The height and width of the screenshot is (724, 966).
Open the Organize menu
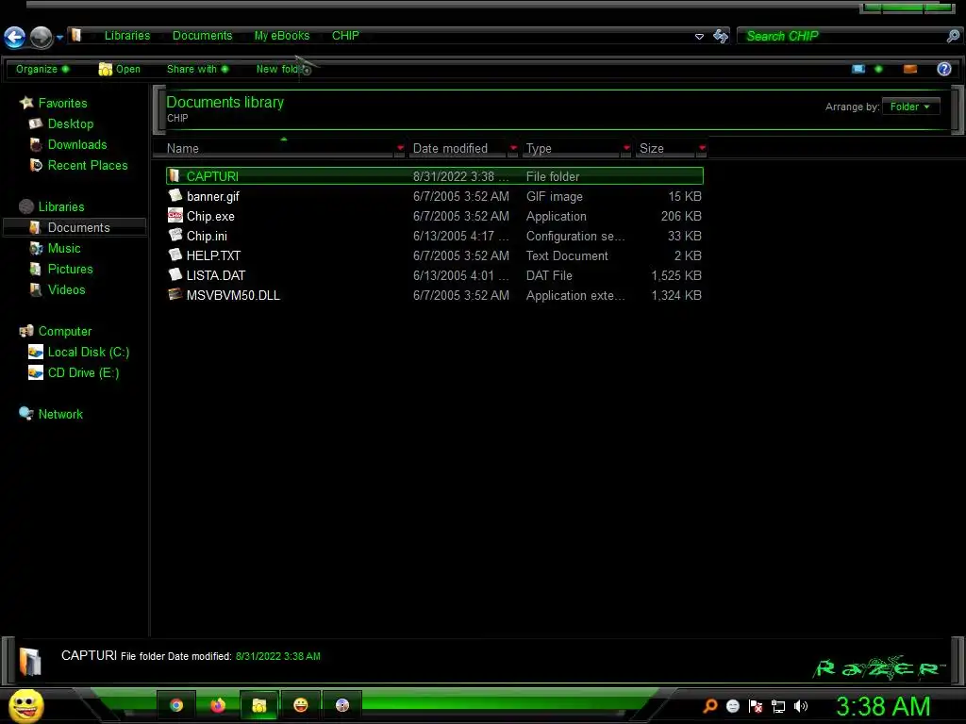pyautogui.click(x=42, y=69)
